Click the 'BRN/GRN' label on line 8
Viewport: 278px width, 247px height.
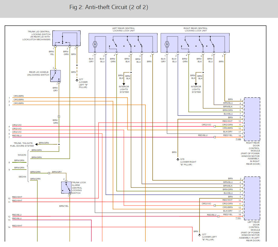[19, 161]
